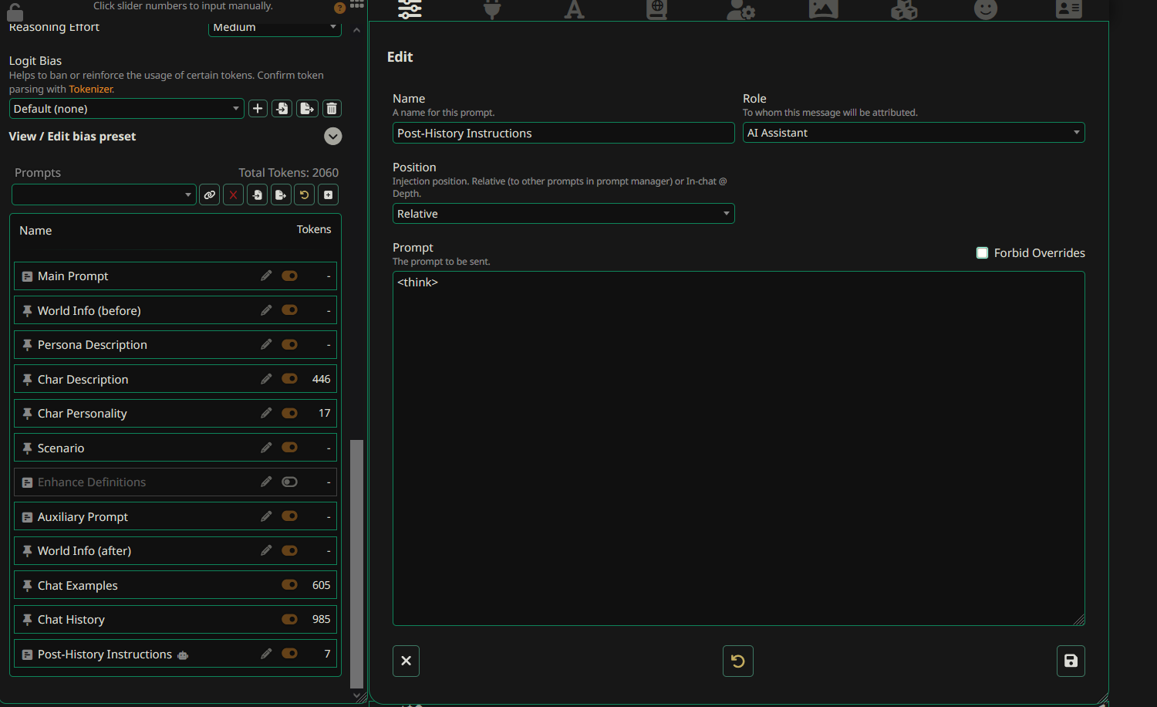Image resolution: width=1157 pixels, height=707 pixels.
Task: Click the left panel vertical scrollbar thumb
Action: pyautogui.click(x=356, y=563)
